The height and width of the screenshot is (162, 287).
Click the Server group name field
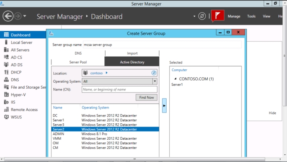162,45
